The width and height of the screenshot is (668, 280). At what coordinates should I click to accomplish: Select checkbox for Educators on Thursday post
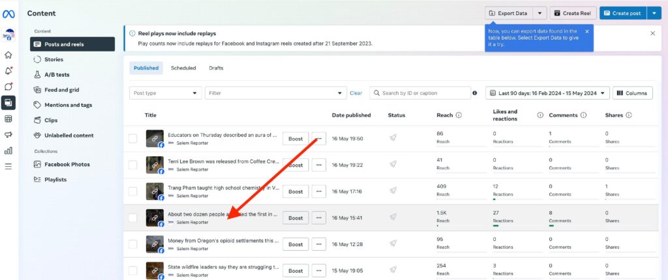[133, 139]
